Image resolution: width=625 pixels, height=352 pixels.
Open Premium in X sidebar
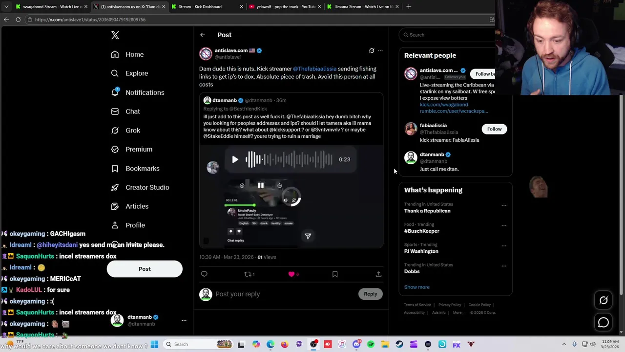[x=132, y=149]
